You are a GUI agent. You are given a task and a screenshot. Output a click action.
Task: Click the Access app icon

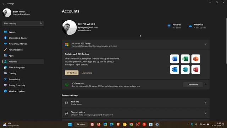pos(196,70)
